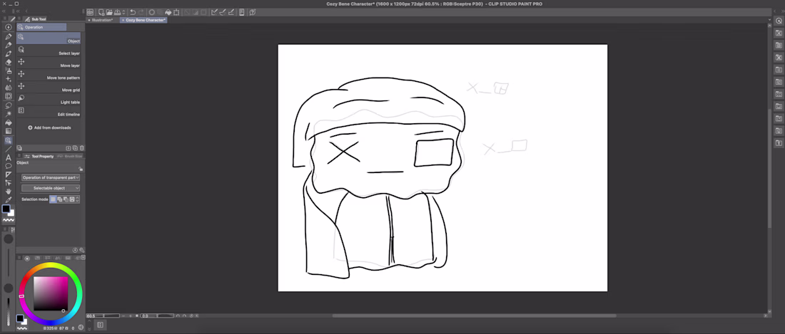This screenshot has height=334, width=785.
Task: Toggle Snap to Special Ruler
Action: pos(223,12)
